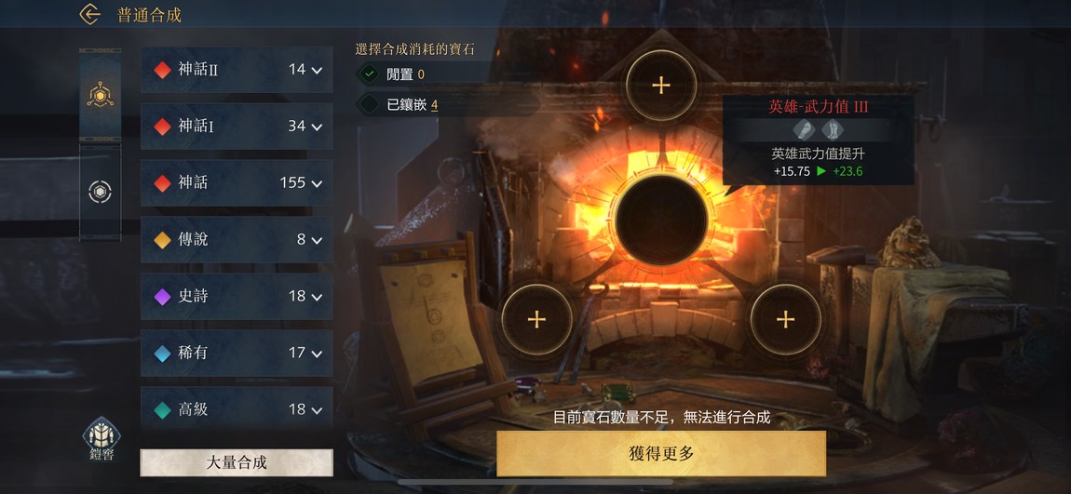
Task: Add a gem to the bottom-right plus slot
Action: point(785,319)
